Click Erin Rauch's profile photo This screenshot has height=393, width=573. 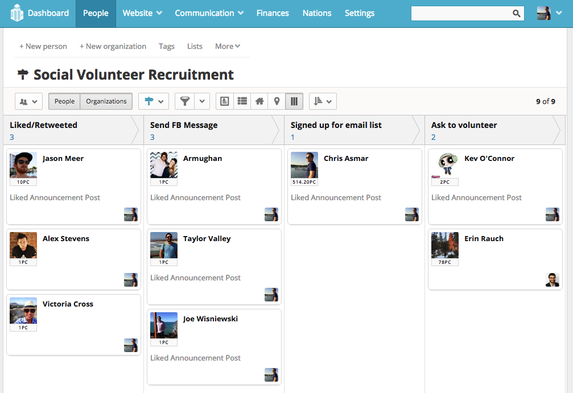point(445,246)
